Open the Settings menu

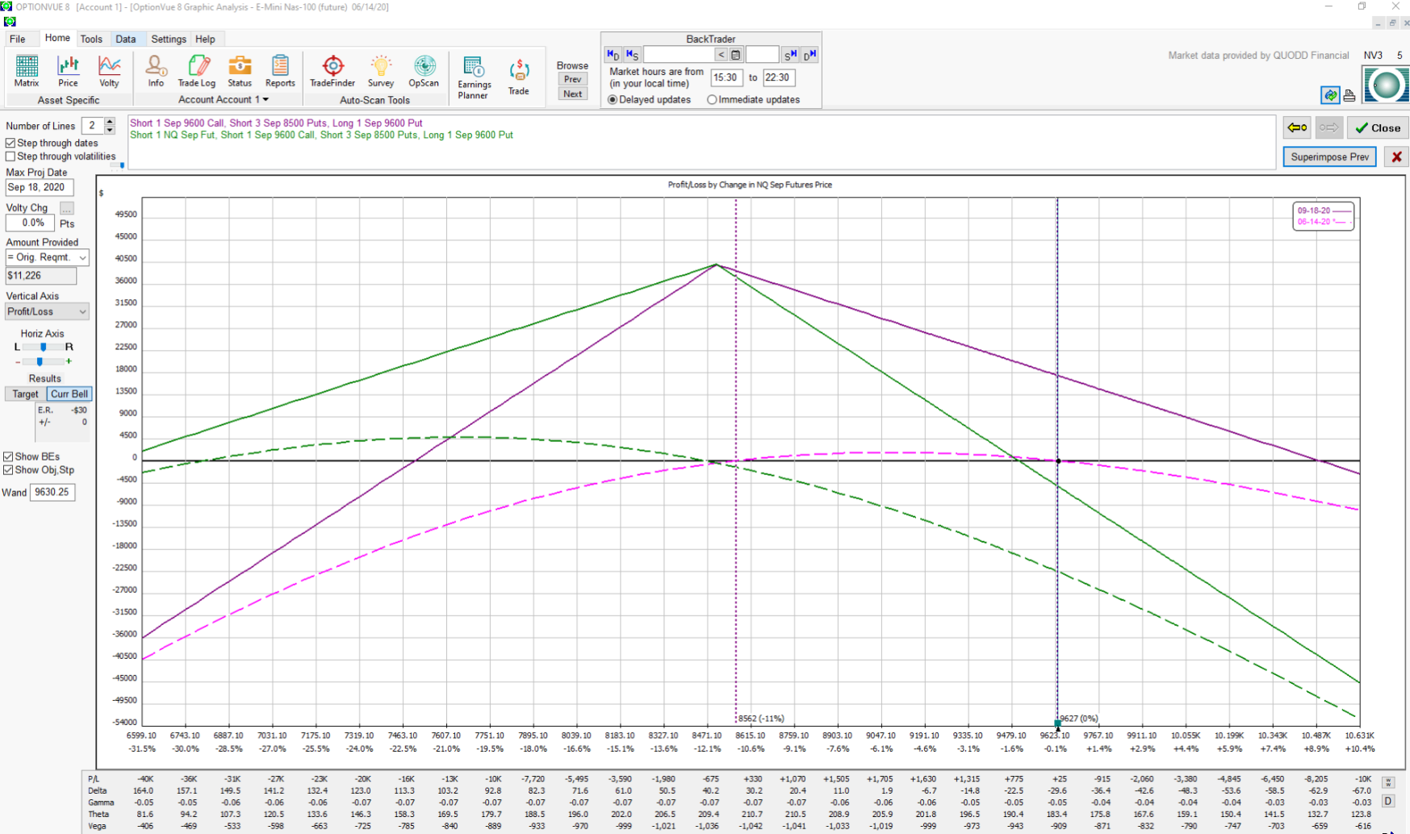pyautogui.click(x=168, y=39)
